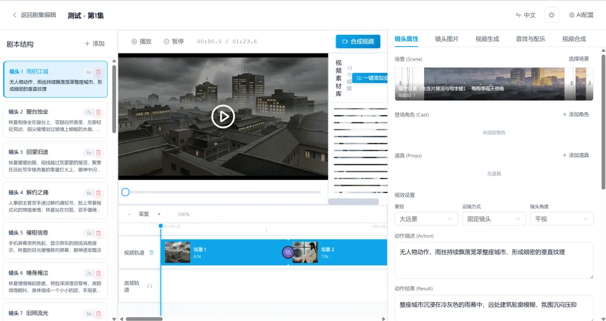This screenshot has height=321, width=606.
Task: Reset timeline zoom with 重置
Action: tap(144, 214)
